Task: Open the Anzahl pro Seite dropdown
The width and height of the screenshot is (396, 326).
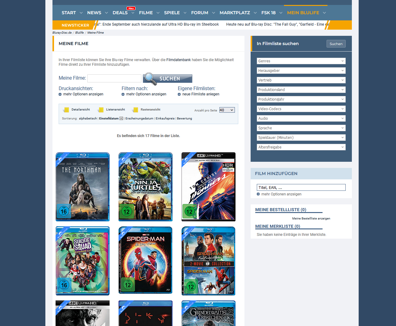Action: click(x=227, y=110)
